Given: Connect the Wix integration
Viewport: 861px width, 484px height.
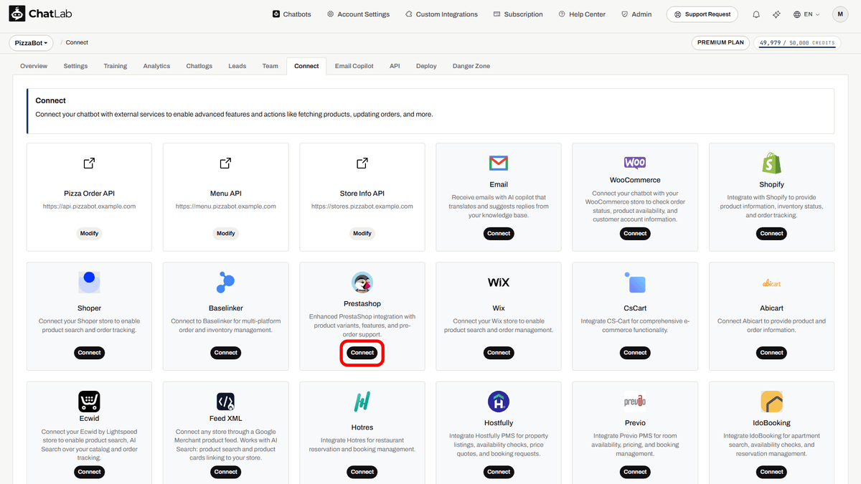Looking at the screenshot, I should coord(499,353).
